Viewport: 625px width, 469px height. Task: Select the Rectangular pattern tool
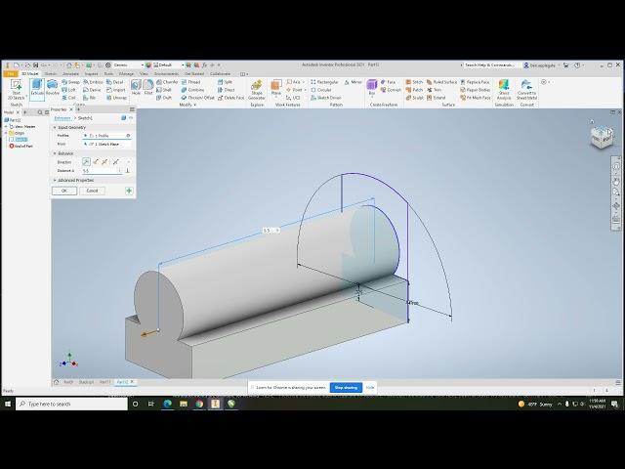324,82
